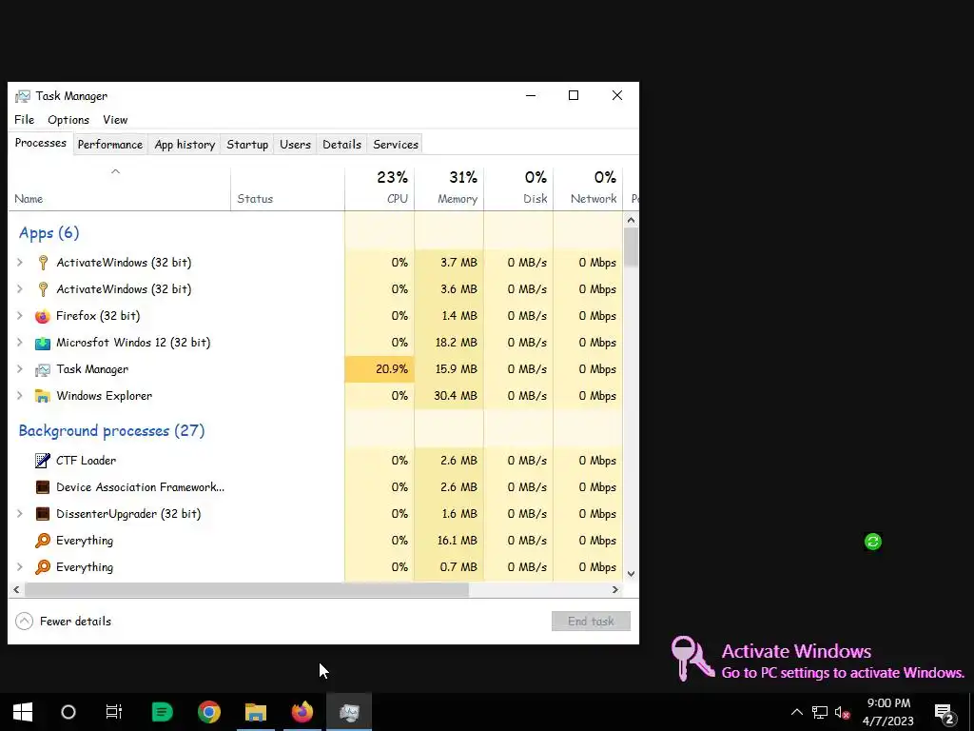Viewport: 974px width, 731px height.
Task: Click the muted volume tray icon
Action: (843, 712)
